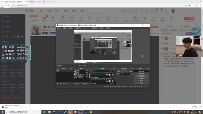The width and height of the screenshot is (203, 114).
Task: Open the 渐变 transition dropdown
Action: point(123,71)
